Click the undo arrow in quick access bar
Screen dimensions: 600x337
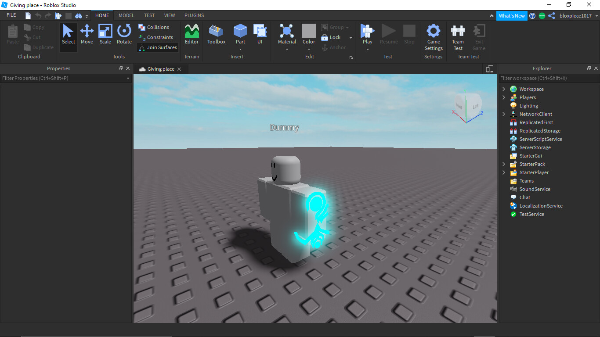[x=38, y=16]
